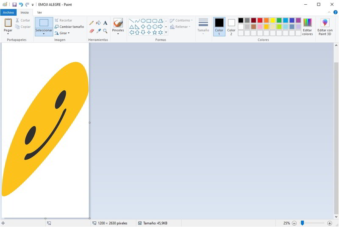The height and width of the screenshot is (227, 339).
Task: Click the zoom in plus button
Action: 330,223
